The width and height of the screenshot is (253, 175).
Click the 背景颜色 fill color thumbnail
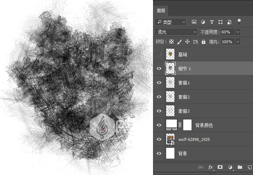point(172,125)
